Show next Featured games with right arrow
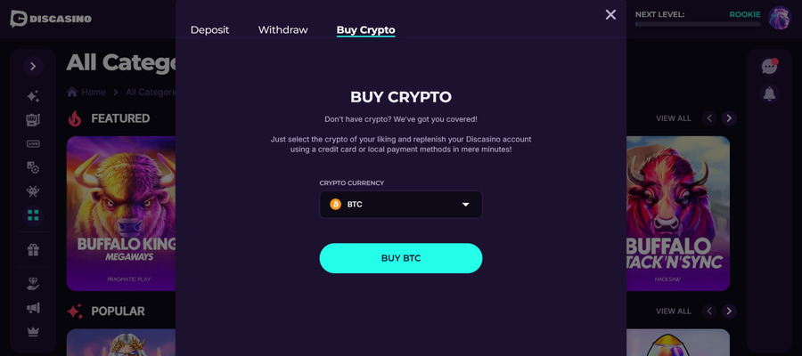The image size is (802, 356). coord(729,118)
